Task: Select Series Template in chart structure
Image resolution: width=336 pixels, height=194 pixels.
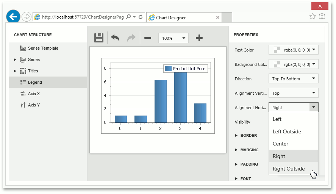Action: [x=43, y=48]
